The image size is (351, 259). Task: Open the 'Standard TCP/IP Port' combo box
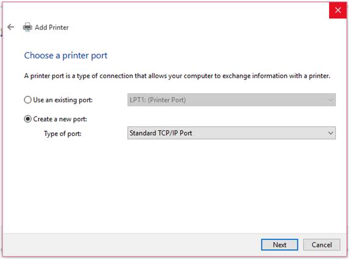coord(232,133)
